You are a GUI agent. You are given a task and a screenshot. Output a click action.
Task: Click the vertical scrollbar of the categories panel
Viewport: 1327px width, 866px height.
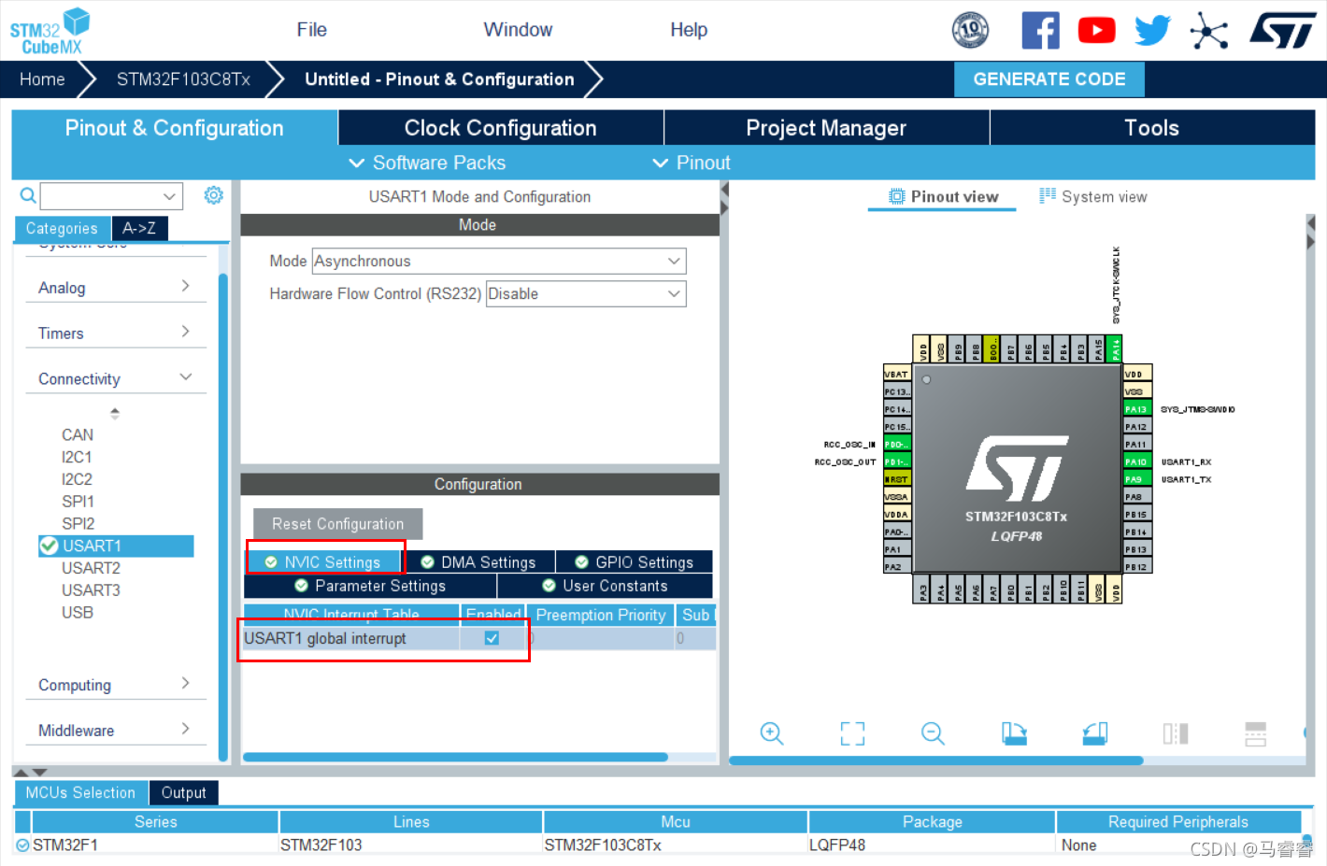click(x=223, y=517)
